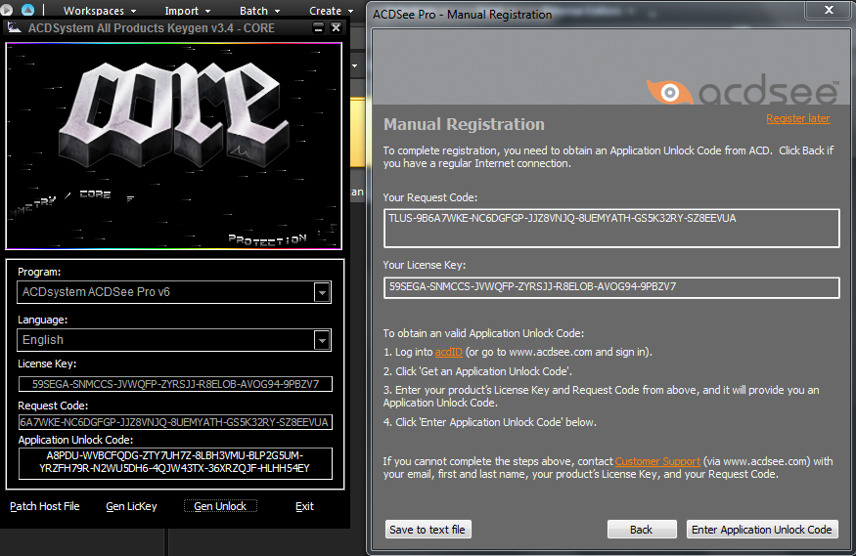Click the Application Unlock Code text box

pos(175,463)
